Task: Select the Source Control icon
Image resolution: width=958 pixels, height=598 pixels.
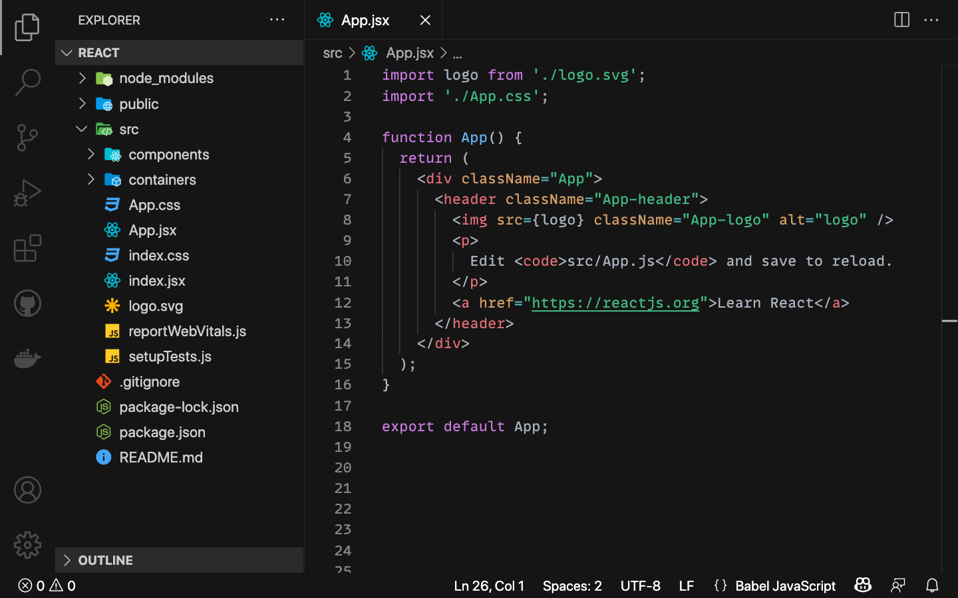Action: [27, 137]
